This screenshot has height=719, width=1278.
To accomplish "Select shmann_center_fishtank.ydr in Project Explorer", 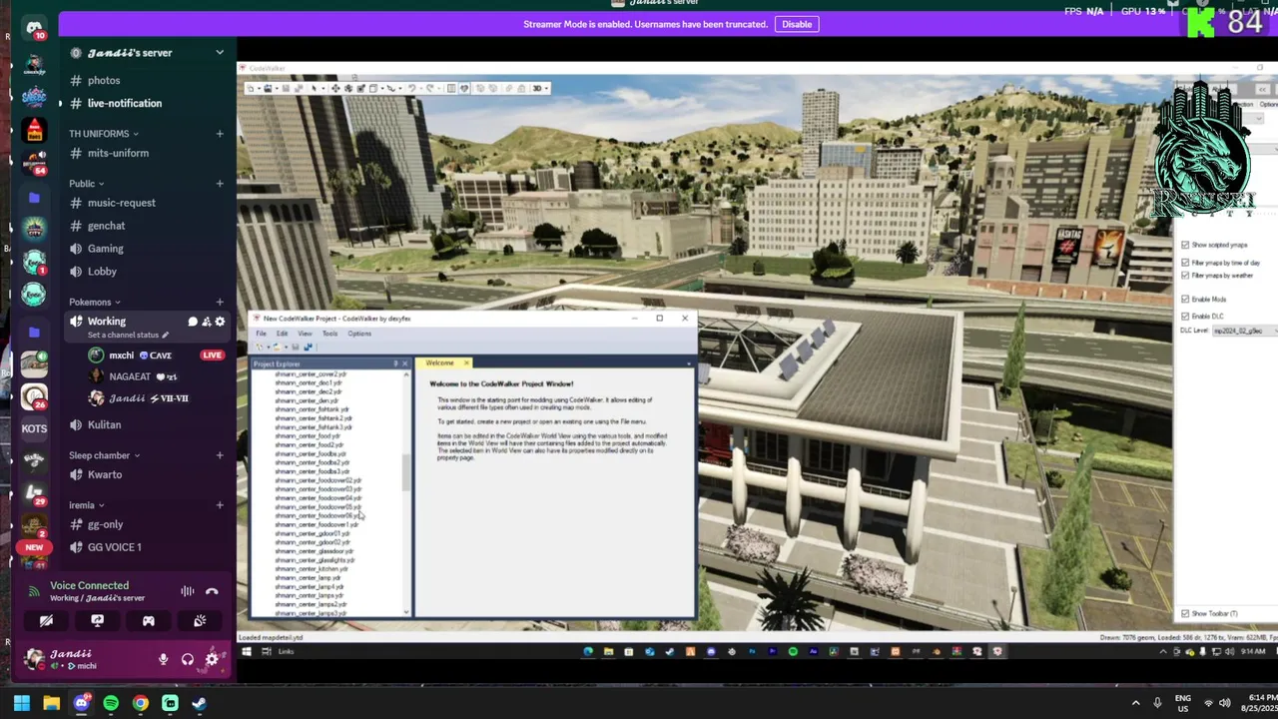I will pyautogui.click(x=312, y=409).
